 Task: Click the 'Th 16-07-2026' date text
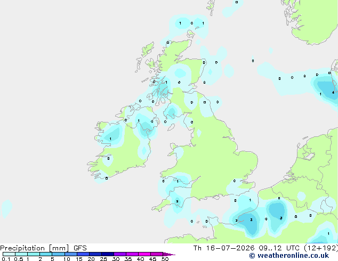pos(224,248)
